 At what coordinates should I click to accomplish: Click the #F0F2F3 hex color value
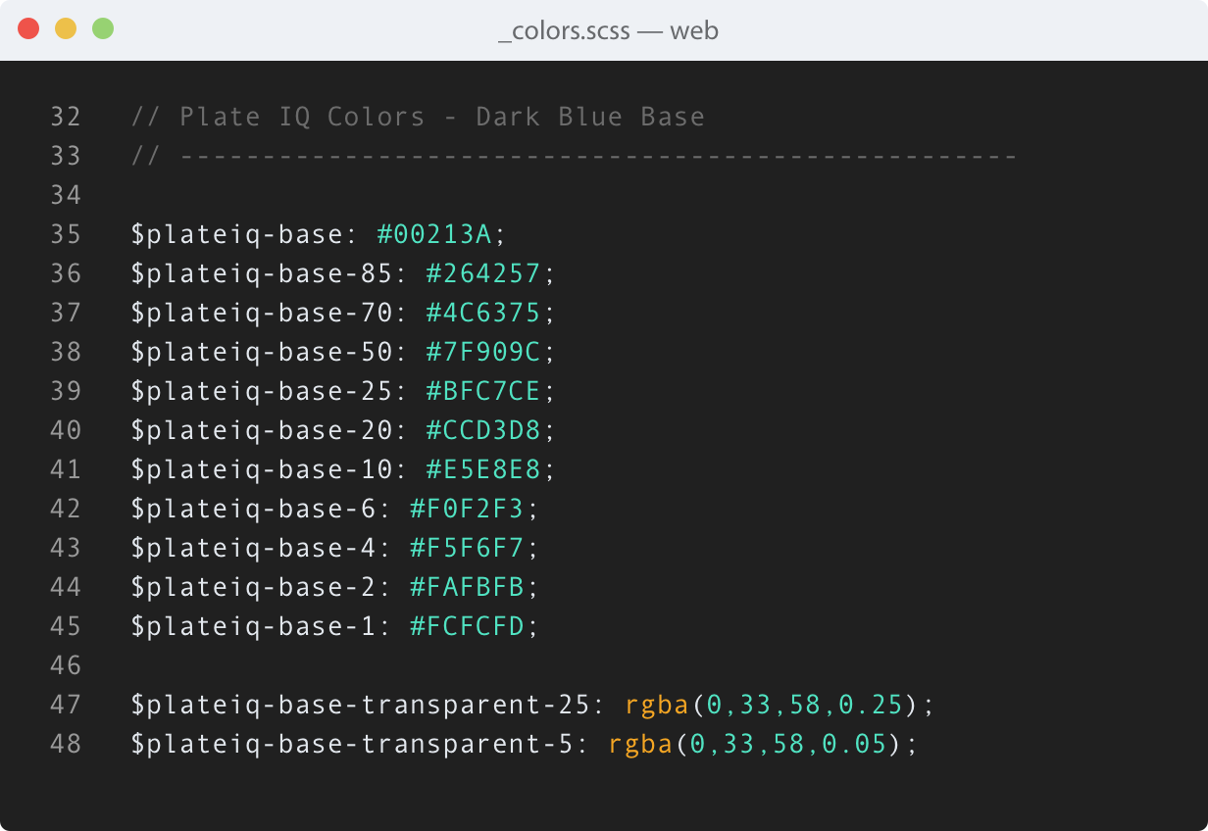(x=468, y=509)
